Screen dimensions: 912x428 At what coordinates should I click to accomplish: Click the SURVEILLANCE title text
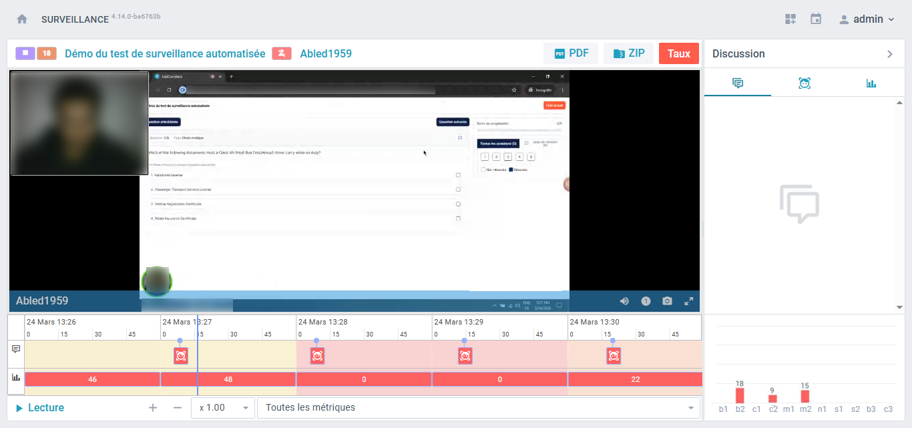[75, 19]
